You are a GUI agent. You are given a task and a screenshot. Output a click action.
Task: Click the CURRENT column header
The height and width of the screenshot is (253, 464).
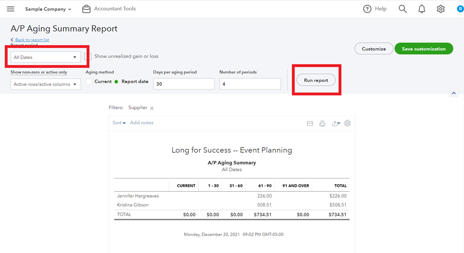(x=186, y=186)
